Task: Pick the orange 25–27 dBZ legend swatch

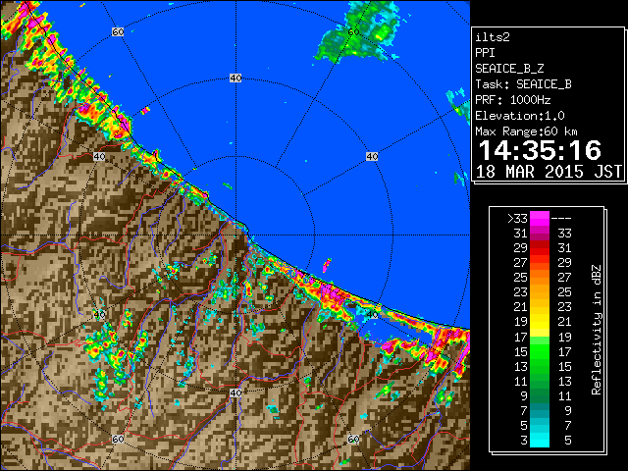Action: pos(540,278)
